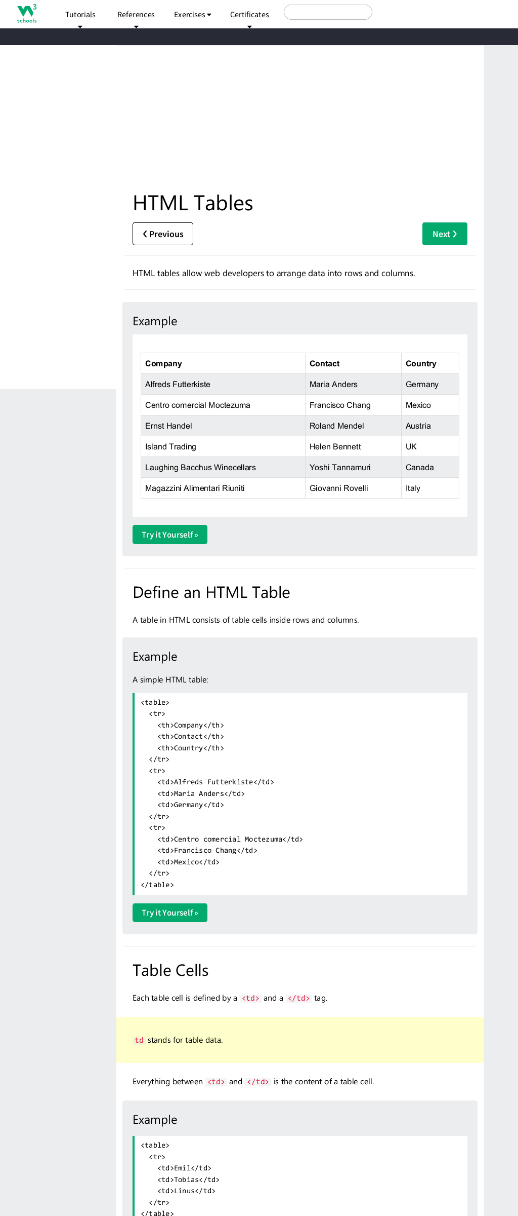Click the Giovanni Rovelli table cell
Image resolution: width=518 pixels, height=1216 pixels.
tap(353, 488)
